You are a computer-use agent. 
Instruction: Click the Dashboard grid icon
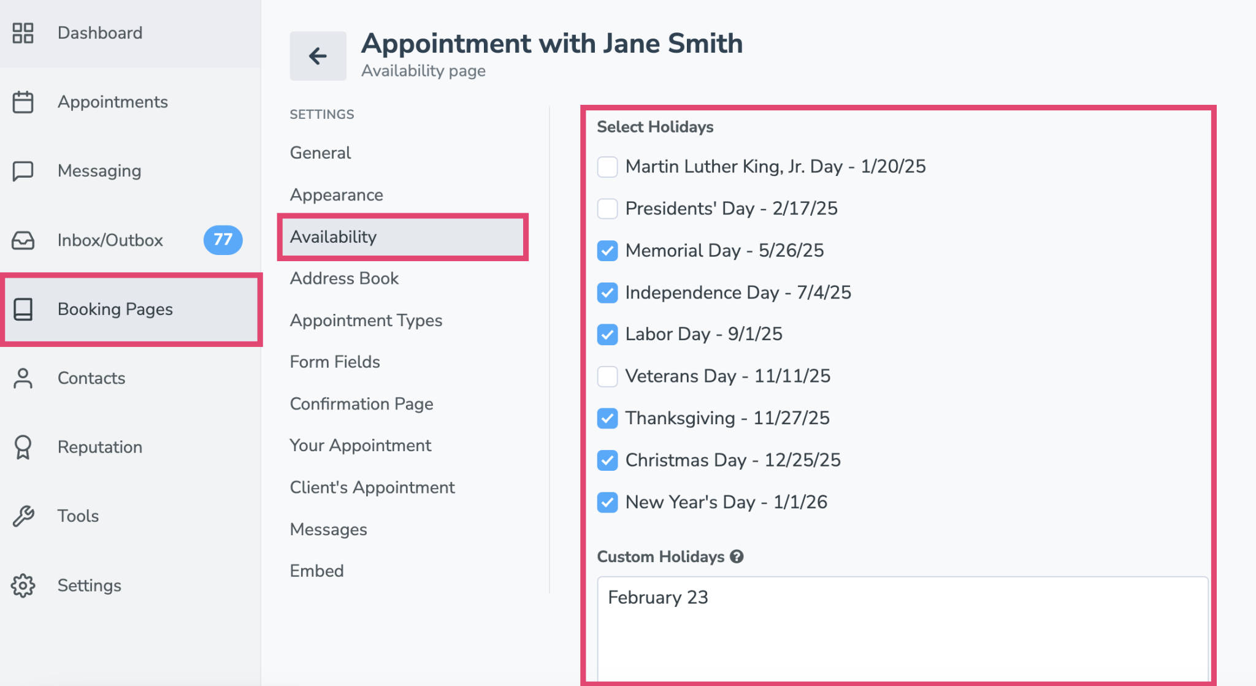(23, 32)
